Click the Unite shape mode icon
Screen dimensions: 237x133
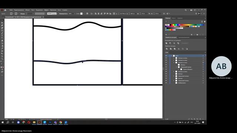click(166, 43)
